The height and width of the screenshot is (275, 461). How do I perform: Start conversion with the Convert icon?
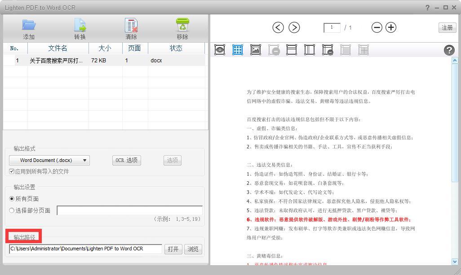80,25
